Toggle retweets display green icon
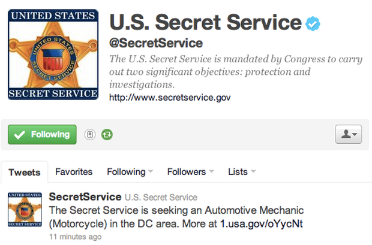The width and height of the screenshot is (372, 245). (x=107, y=135)
